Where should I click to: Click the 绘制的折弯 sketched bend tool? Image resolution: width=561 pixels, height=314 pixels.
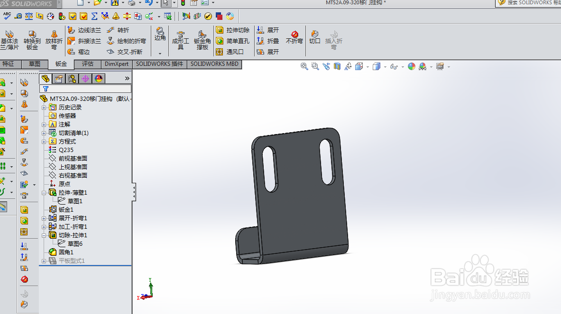pyautogui.click(x=126, y=41)
